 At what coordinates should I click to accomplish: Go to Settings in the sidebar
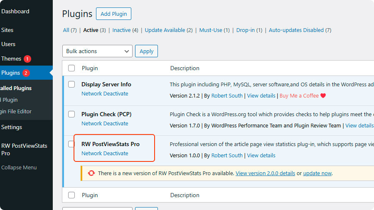[x=12, y=127]
